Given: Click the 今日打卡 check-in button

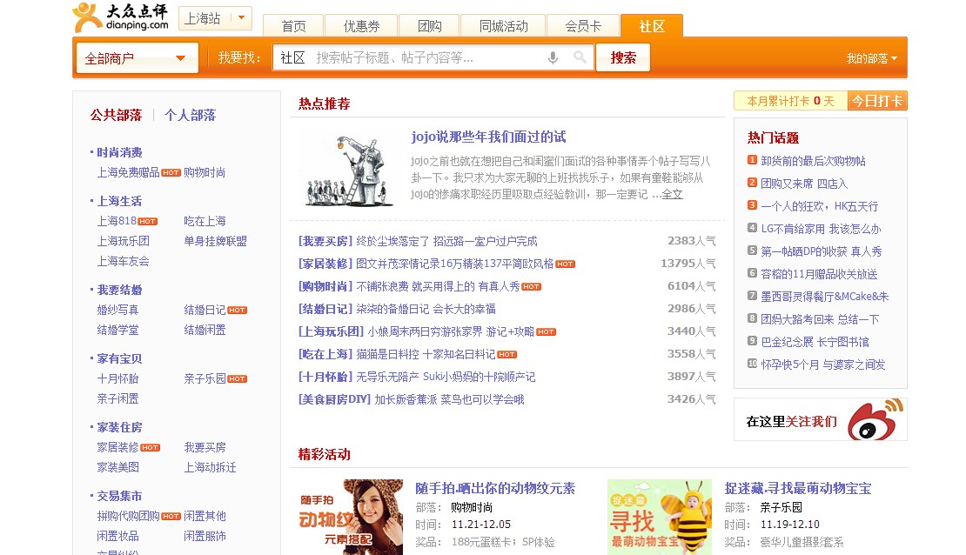Looking at the screenshot, I should pos(876,100).
